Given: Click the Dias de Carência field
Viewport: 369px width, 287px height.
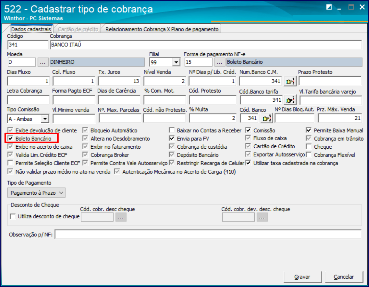Looking at the screenshot, I should (x=119, y=100).
